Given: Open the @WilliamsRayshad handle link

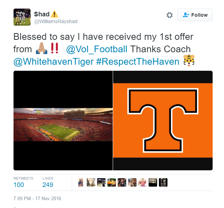Looking at the screenshot, I should [x=56, y=21].
